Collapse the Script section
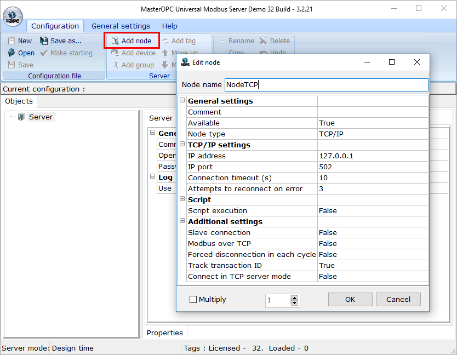Viewport: 457px width, 355px height. (x=182, y=199)
